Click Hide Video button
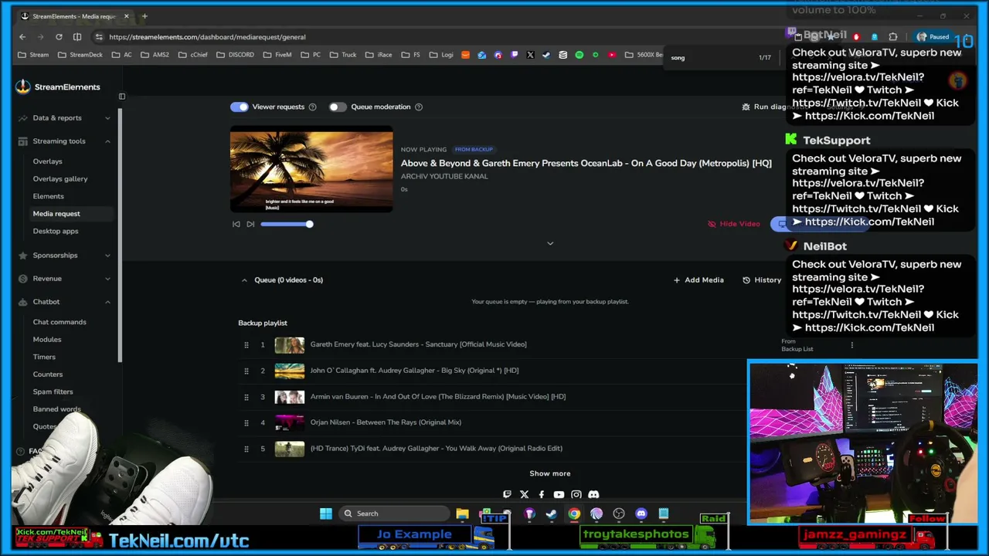The image size is (989, 556). (x=734, y=224)
